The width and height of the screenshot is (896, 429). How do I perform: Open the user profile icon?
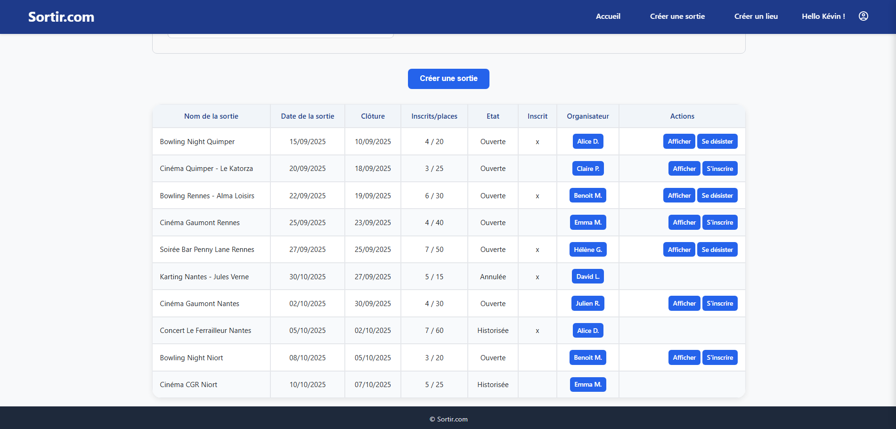click(863, 16)
